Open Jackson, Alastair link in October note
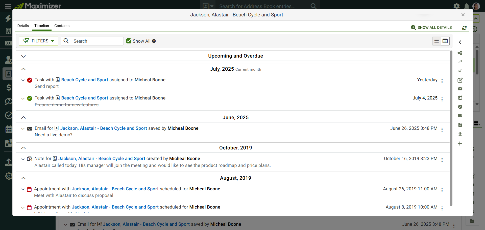 pos(102,159)
